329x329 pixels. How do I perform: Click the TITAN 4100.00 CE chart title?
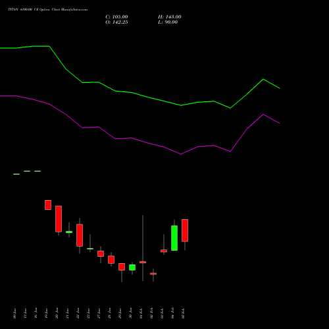click(47, 9)
